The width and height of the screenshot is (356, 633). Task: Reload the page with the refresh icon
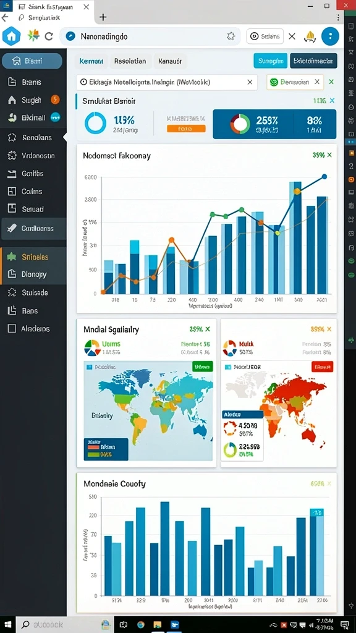click(49, 36)
